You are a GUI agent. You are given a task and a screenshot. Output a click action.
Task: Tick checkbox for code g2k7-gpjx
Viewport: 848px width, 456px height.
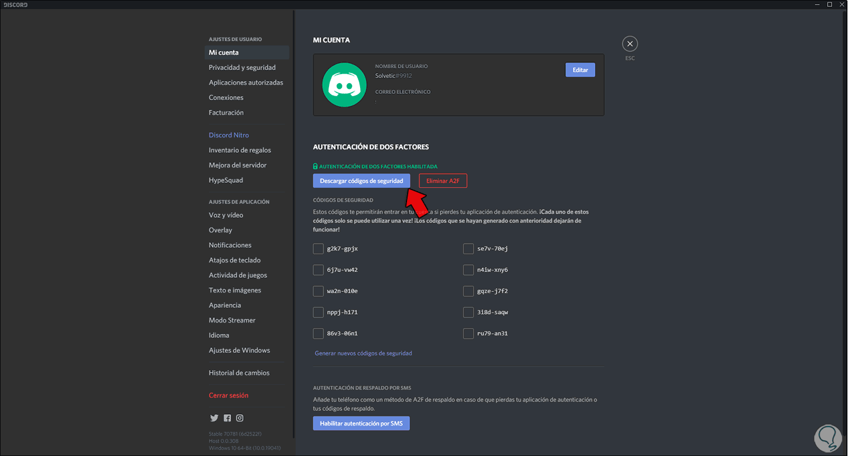point(318,249)
